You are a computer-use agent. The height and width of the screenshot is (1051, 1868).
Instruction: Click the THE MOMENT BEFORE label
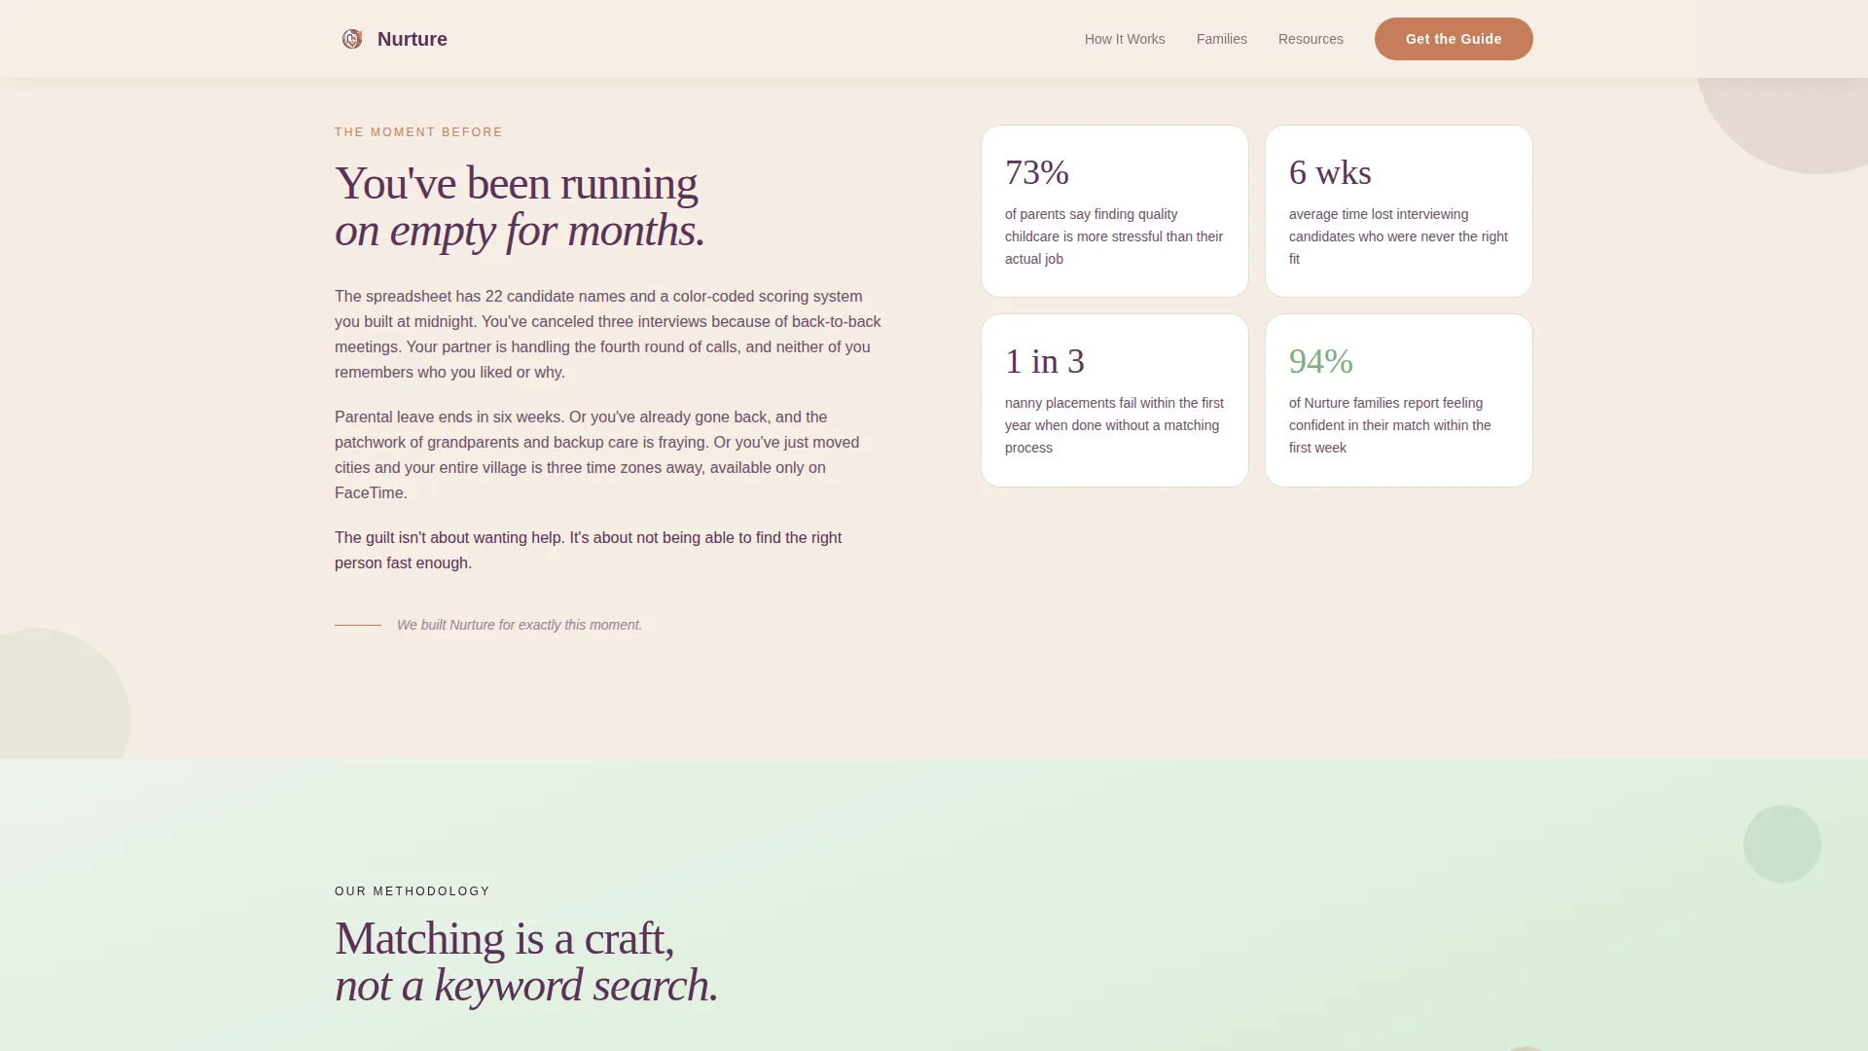(x=418, y=132)
